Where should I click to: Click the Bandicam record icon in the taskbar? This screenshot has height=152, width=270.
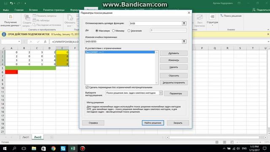click(x=83, y=148)
